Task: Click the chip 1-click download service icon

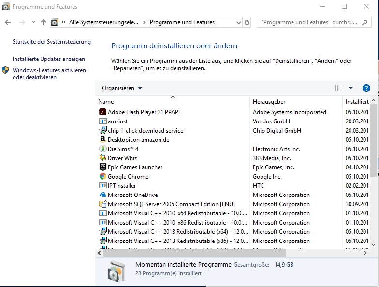Action: tap(102, 131)
